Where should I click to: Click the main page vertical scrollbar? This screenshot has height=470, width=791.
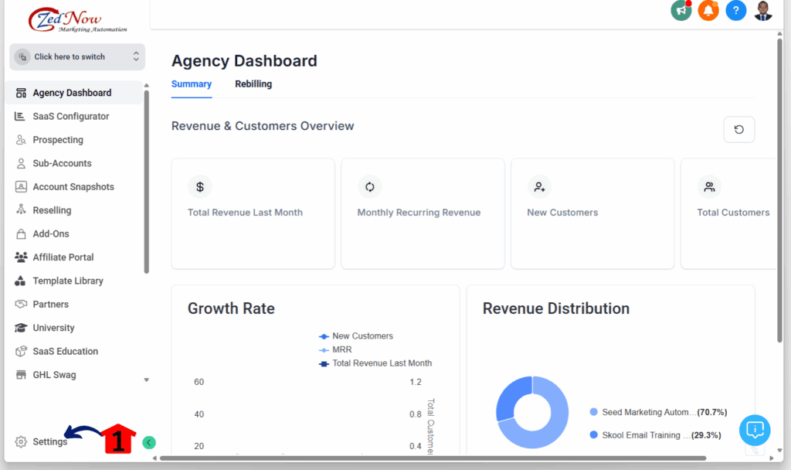779,190
